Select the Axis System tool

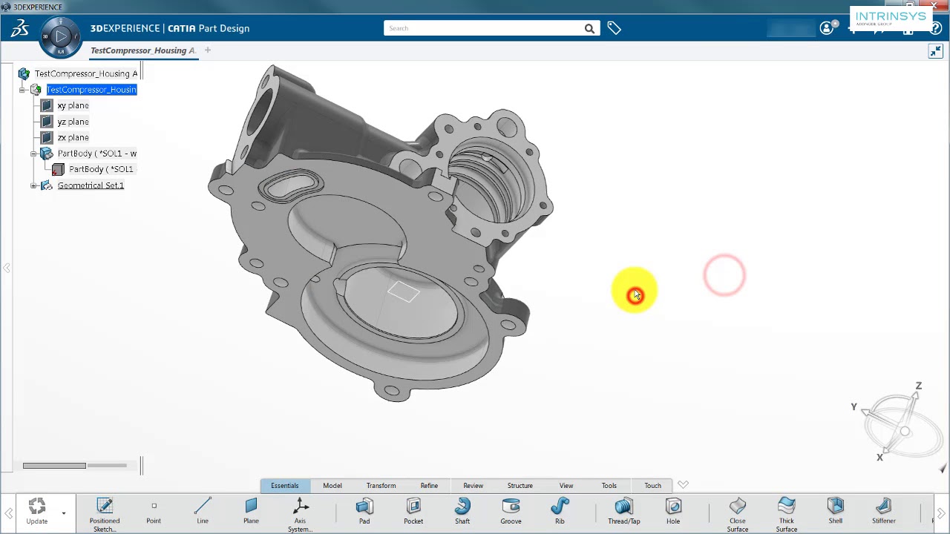(300, 514)
